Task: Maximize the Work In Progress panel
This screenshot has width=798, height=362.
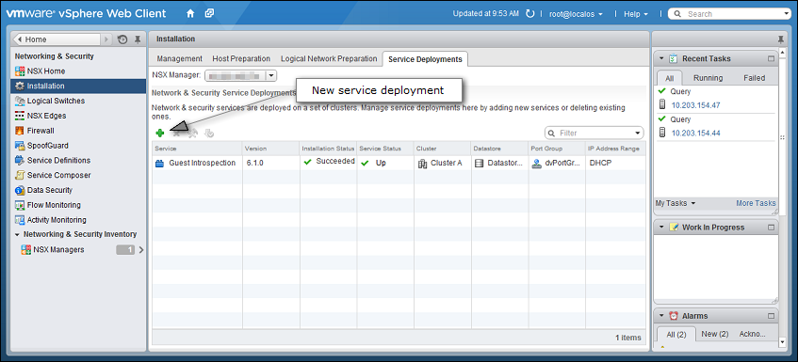Action: (x=771, y=228)
